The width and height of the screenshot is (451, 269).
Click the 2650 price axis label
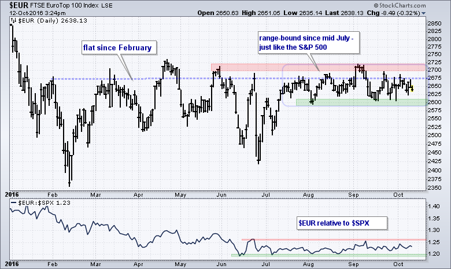coord(434,86)
